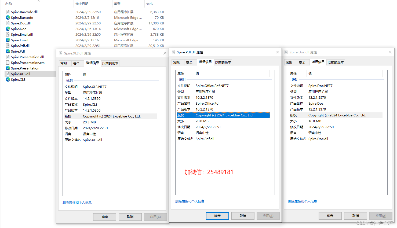
Task: Click the Spire.Presentation.xm file icon
Action: [8, 62]
